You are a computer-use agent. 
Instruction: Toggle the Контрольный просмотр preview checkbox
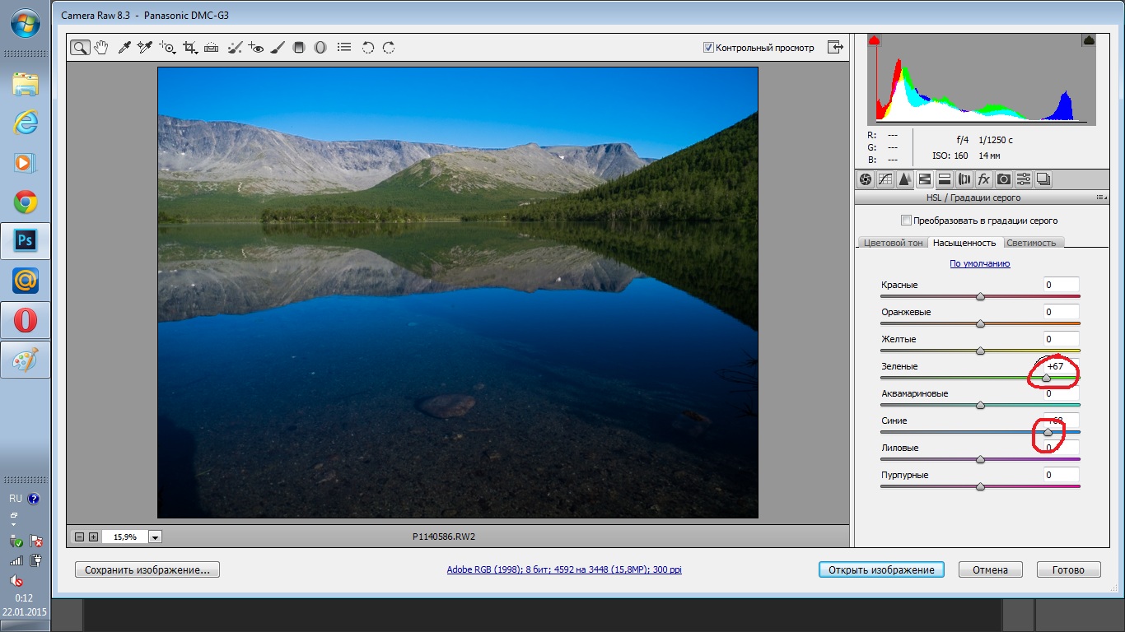(x=708, y=48)
